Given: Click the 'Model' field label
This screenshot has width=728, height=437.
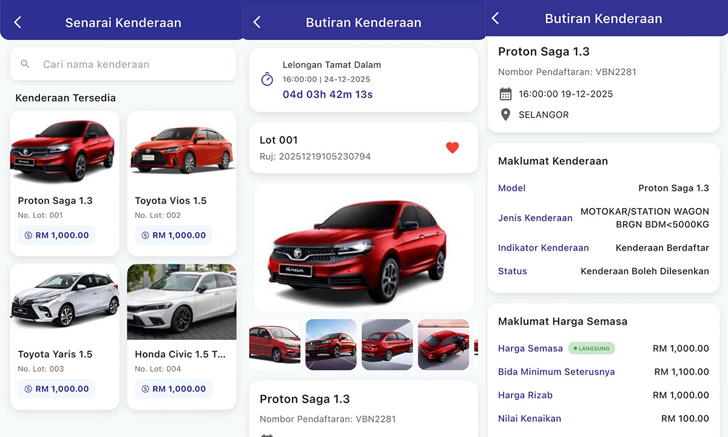Looking at the screenshot, I should (512, 188).
